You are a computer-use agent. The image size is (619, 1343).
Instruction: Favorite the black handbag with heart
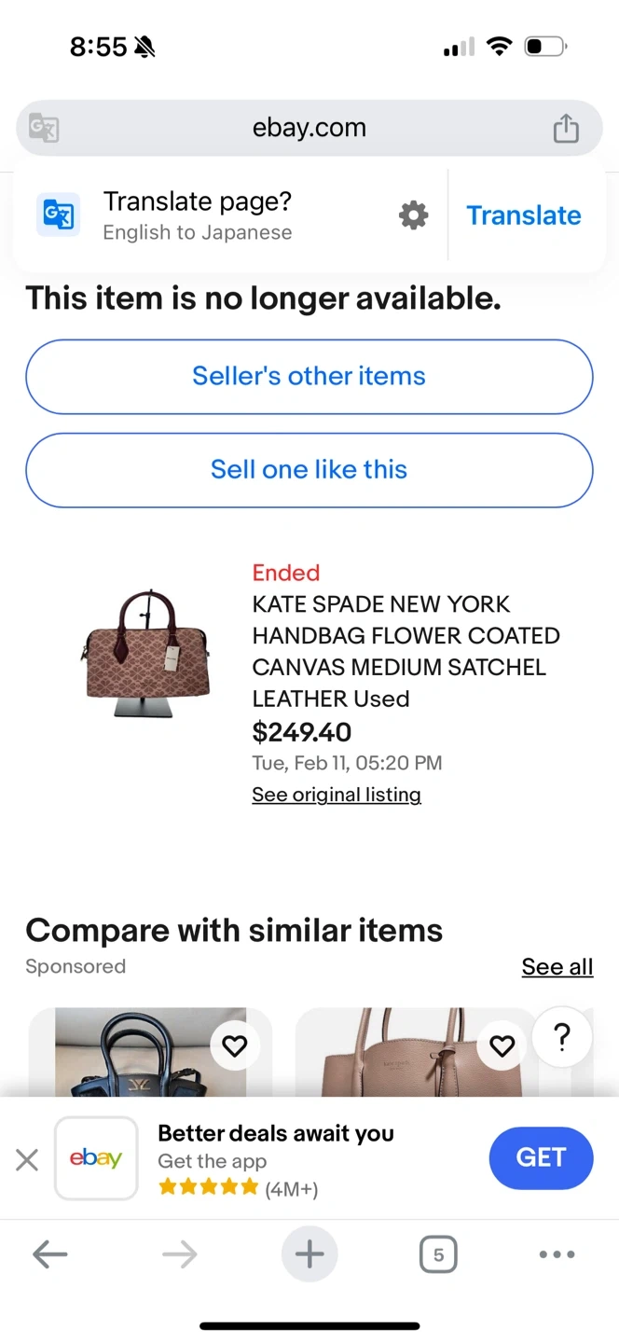(235, 1046)
